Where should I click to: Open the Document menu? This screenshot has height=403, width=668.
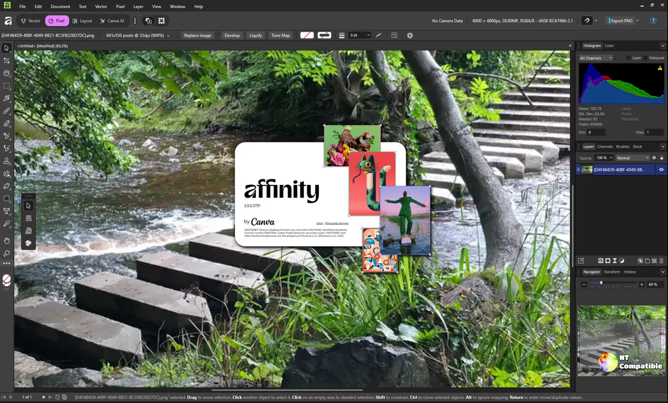click(x=60, y=7)
